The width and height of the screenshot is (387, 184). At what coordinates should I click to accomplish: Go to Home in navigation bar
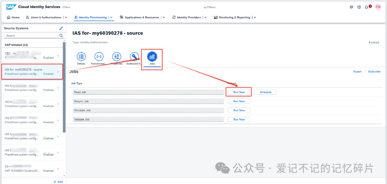[13, 18]
